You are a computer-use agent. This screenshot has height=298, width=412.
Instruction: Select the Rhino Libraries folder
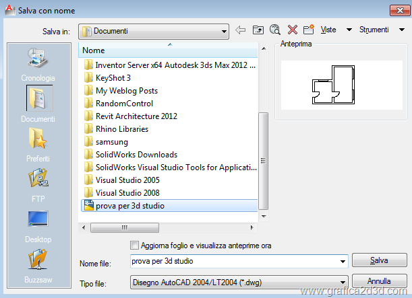click(x=121, y=129)
